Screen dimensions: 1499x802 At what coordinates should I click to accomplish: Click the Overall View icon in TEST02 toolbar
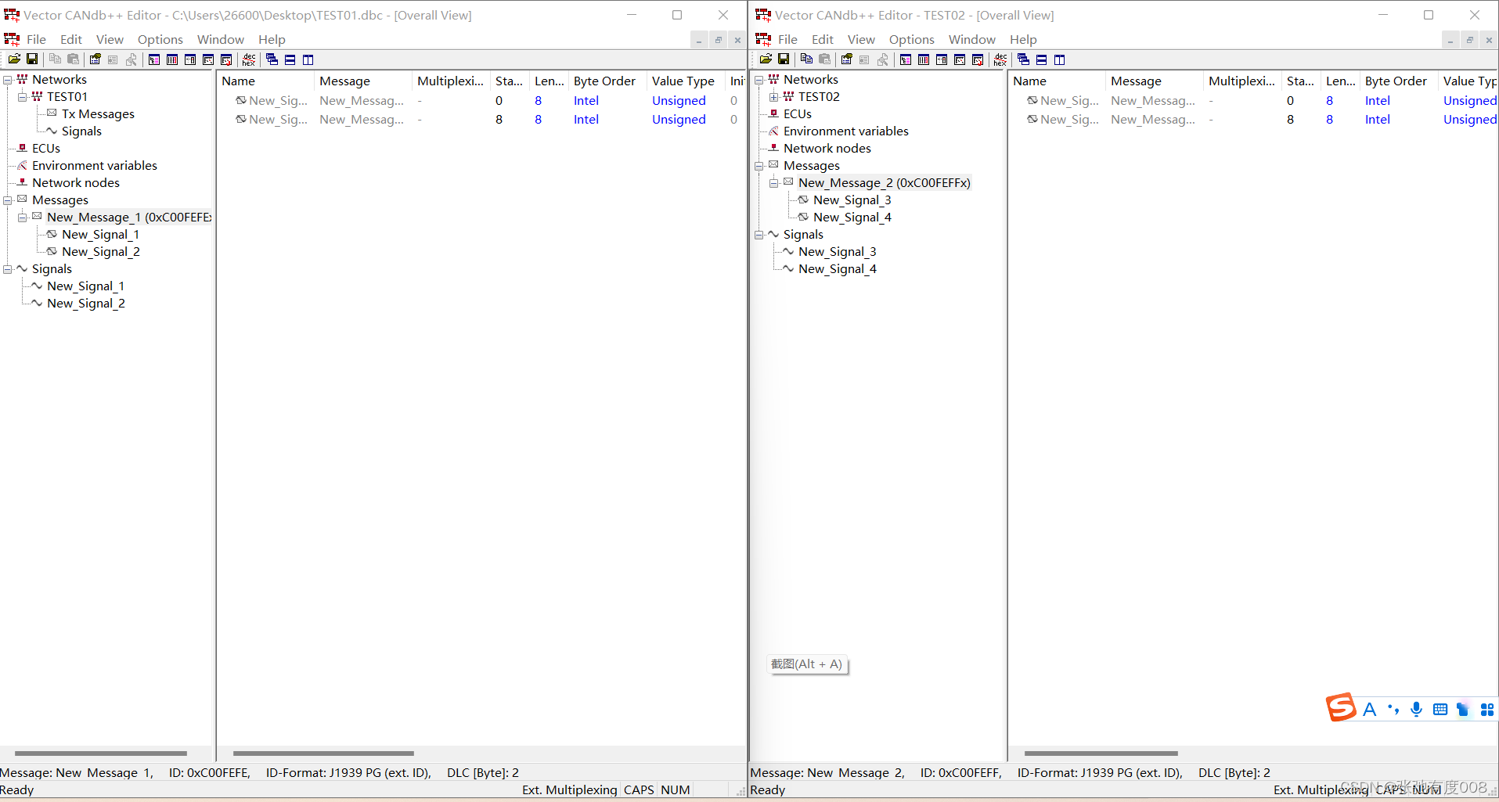906,59
